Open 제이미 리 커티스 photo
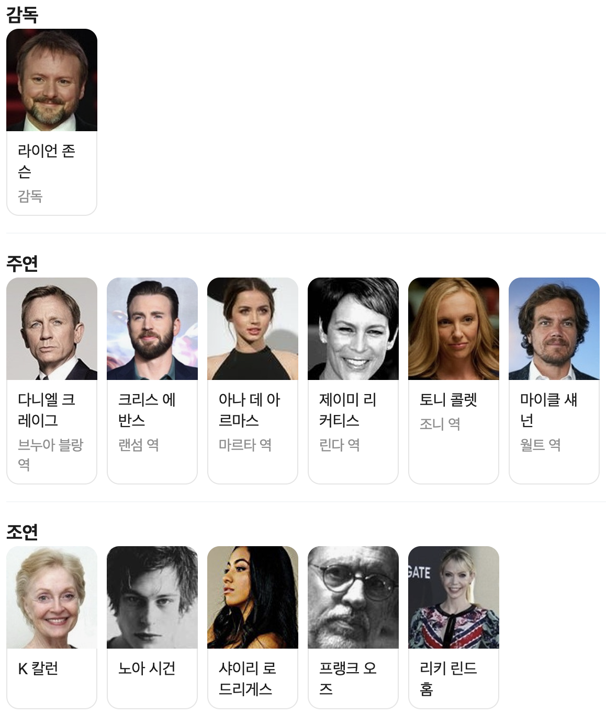Viewport: 606px width, 715px height. click(x=353, y=329)
